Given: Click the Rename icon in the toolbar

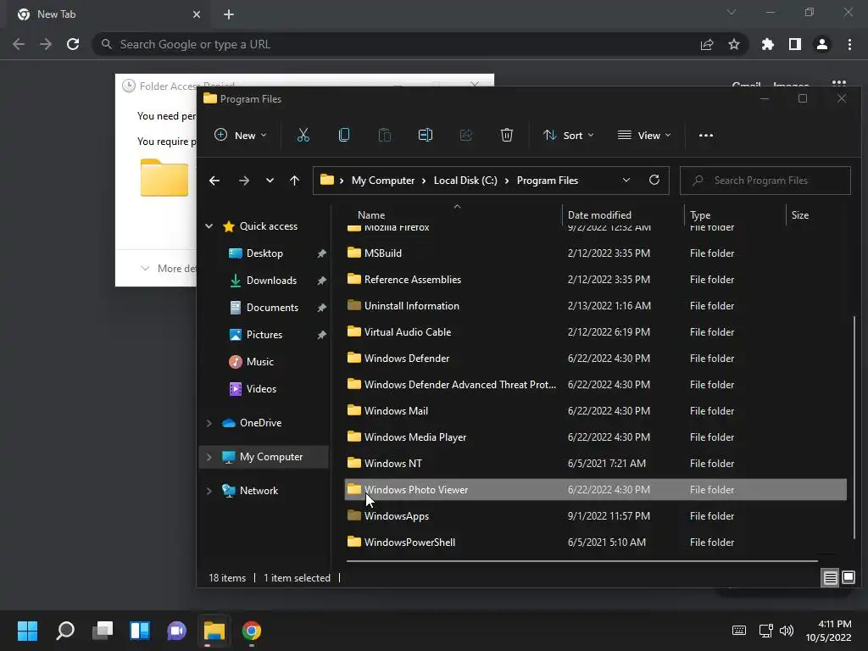Looking at the screenshot, I should coord(426,135).
